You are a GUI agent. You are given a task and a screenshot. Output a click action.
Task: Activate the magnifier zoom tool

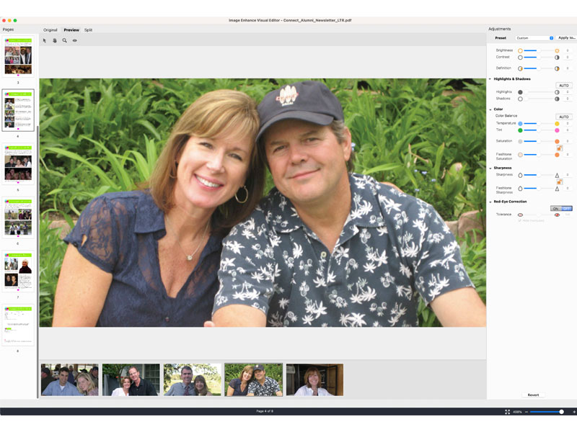(x=64, y=40)
